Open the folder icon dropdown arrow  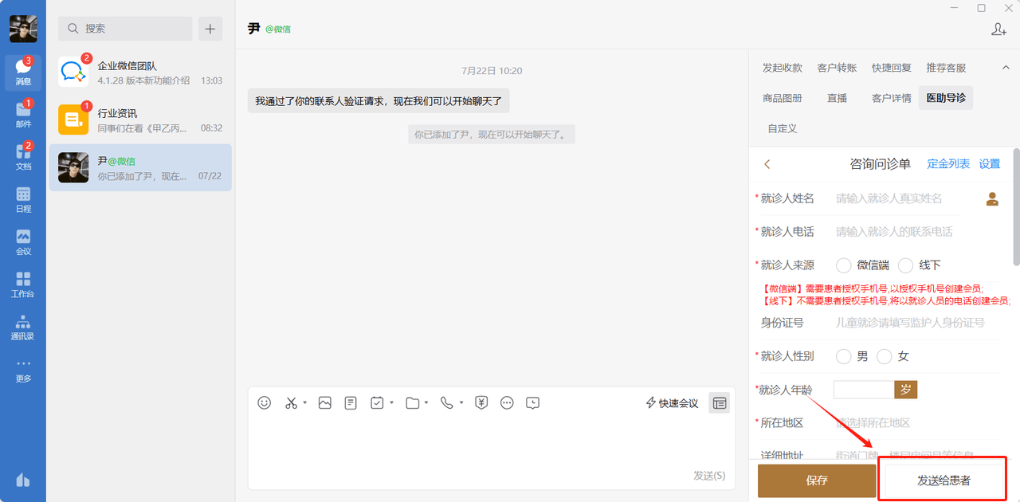coord(427,404)
